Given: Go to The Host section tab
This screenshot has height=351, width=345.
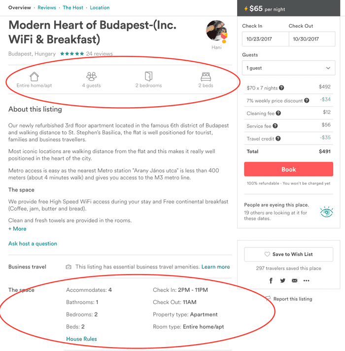Looking at the screenshot, I should 73,7.
